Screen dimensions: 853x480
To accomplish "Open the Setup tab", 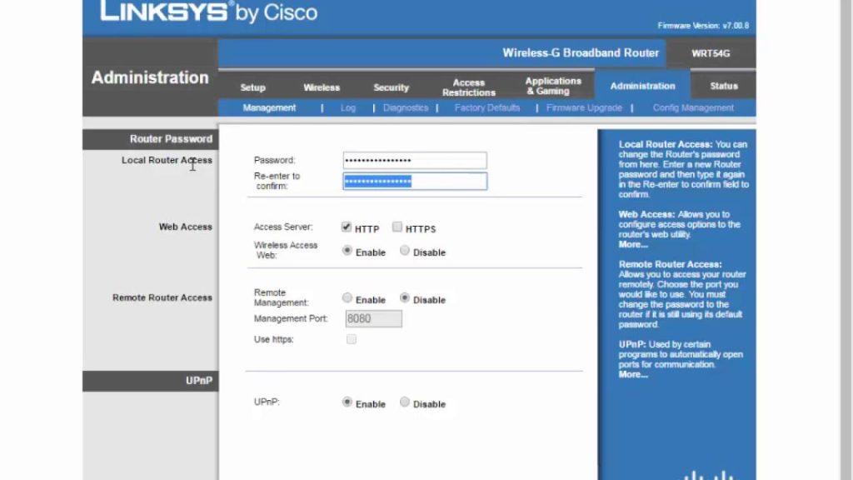I will point(252,87).
